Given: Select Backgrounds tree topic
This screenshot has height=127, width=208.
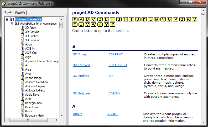Looking at the screenshot, I should click(33, 103).
